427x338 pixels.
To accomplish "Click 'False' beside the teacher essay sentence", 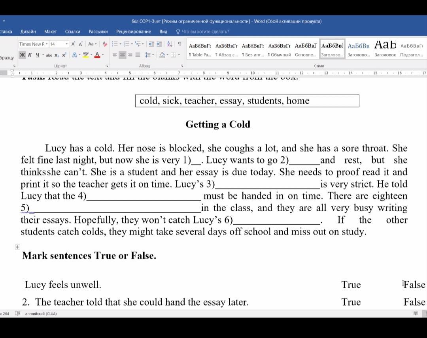I will 414,302.
